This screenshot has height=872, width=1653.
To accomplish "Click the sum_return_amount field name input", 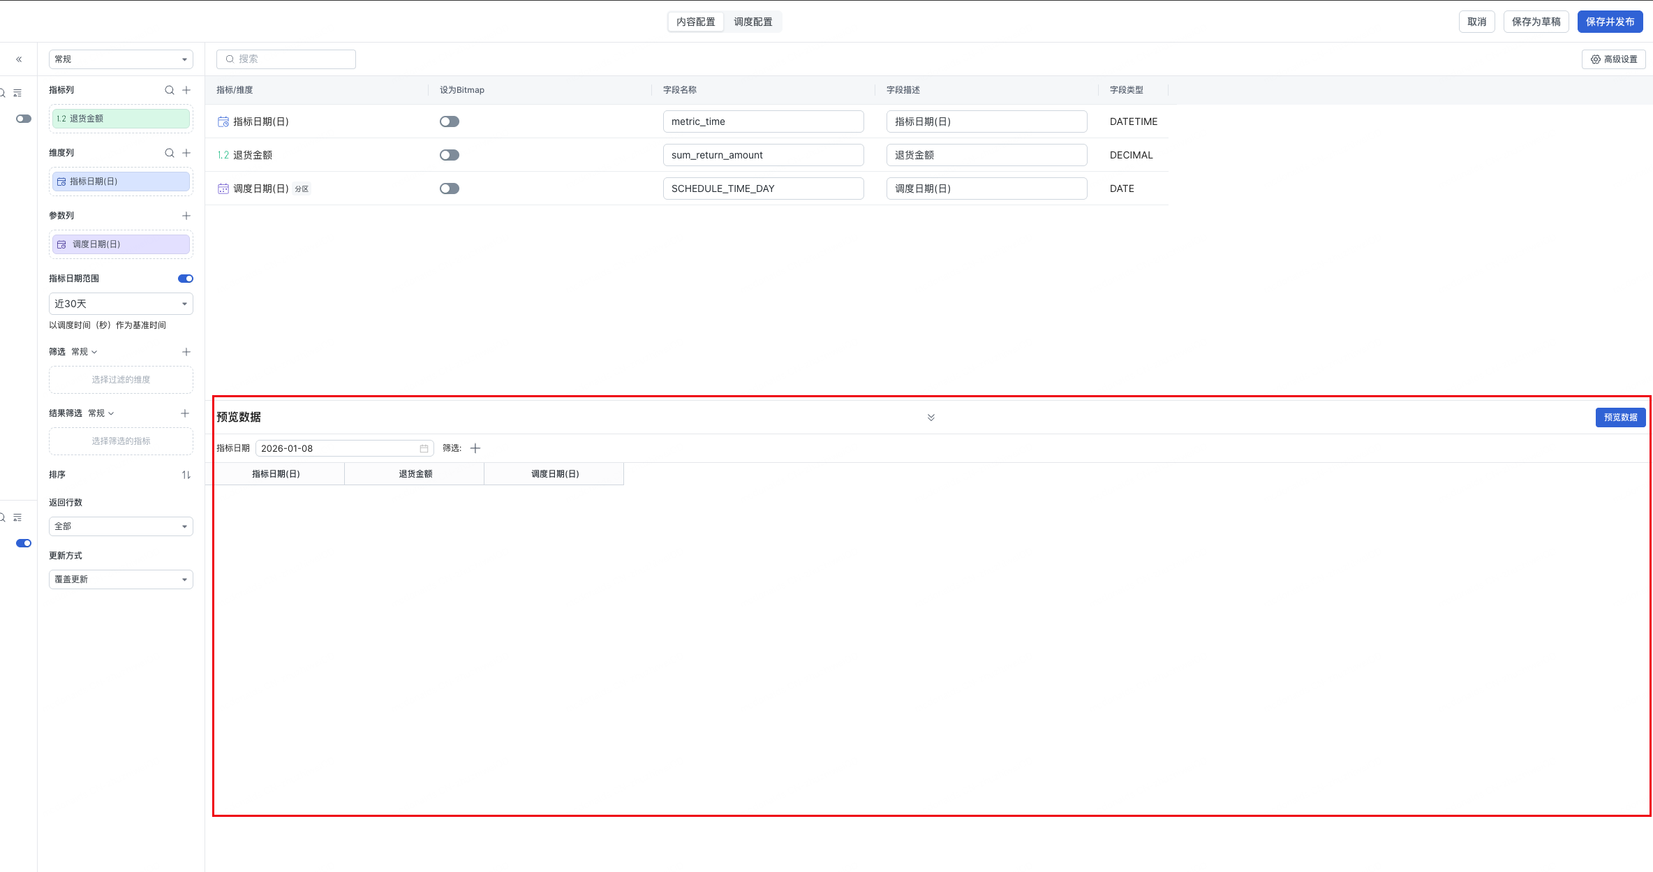I will (763, 155).
